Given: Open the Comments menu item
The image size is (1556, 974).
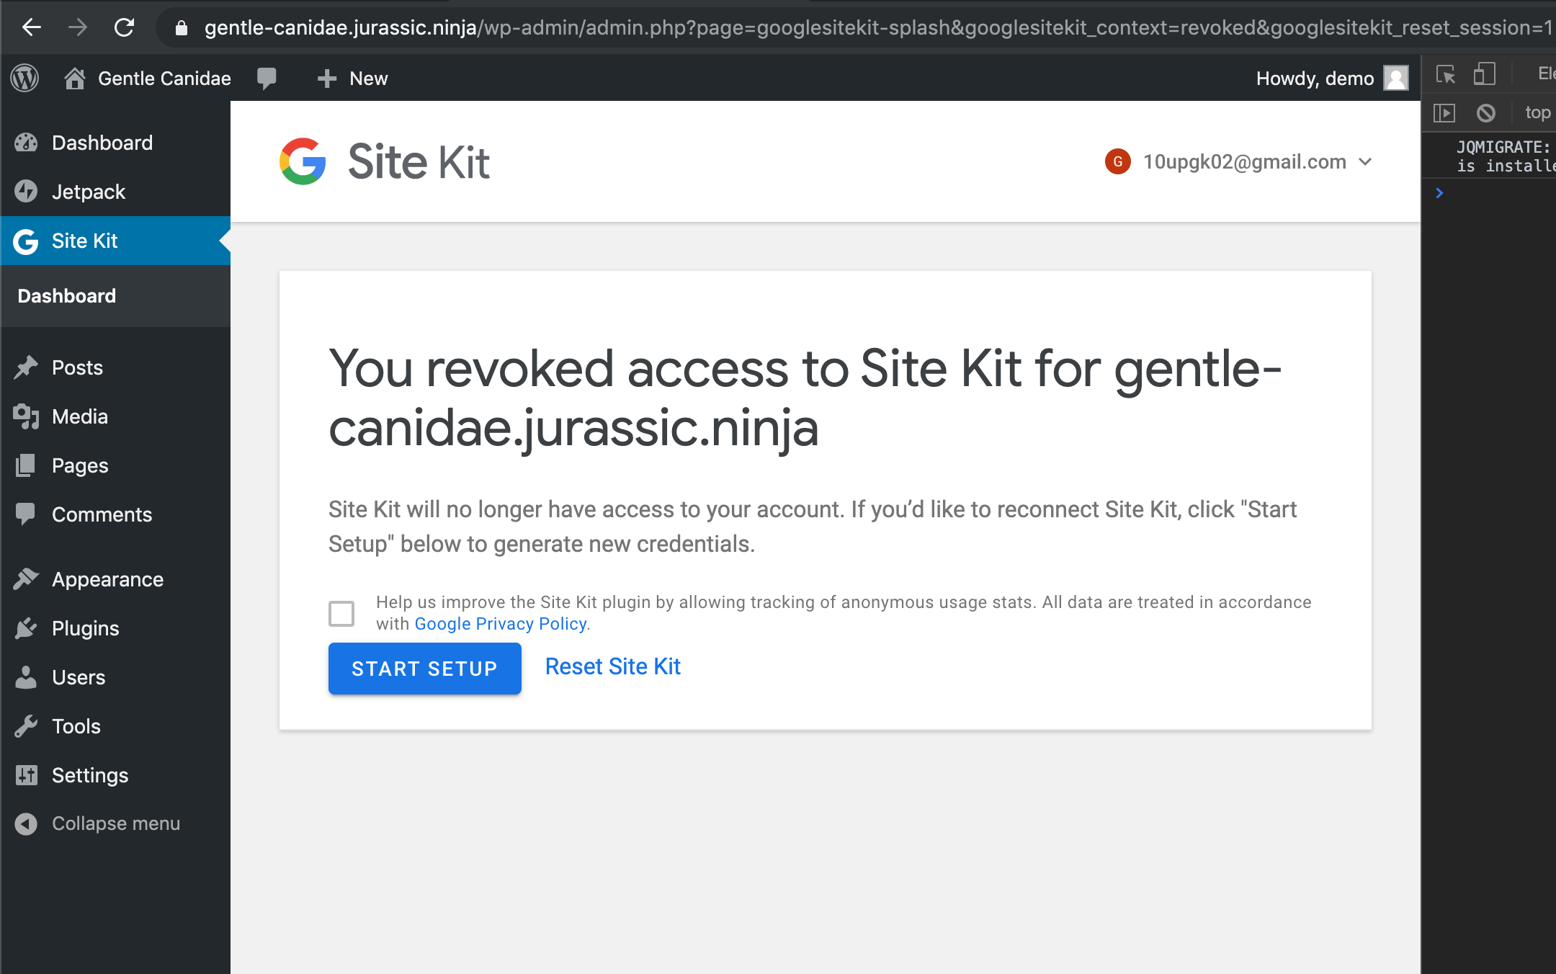Looking at the screenshot, I should [x=115, y=514].
